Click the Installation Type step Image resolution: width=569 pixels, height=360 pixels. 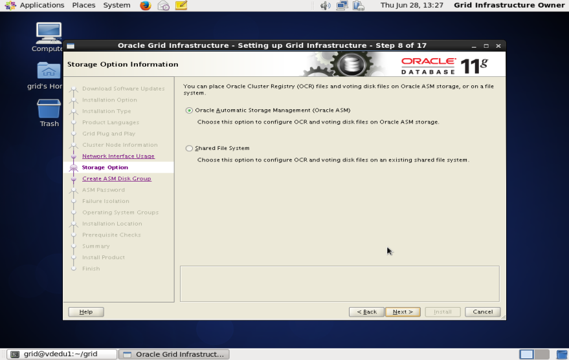pos(107,111)
